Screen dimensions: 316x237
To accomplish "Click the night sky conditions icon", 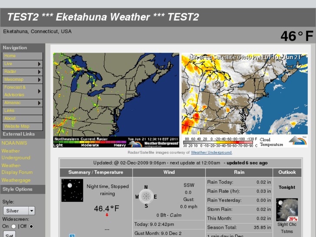I will coord(72,190).
